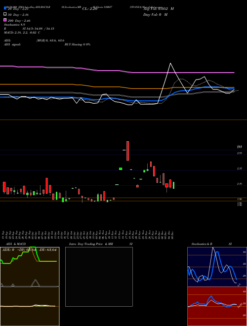Screen dimensions: 247x326
Task: Select the '200 Day = 2.46' legend text
Action: pos(19,21)
